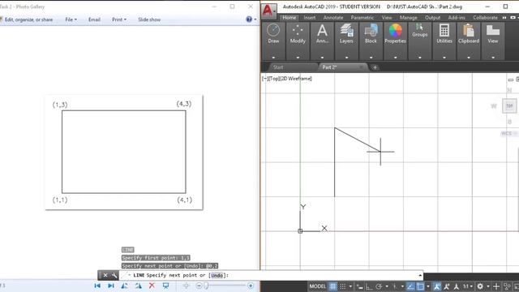Click the viewport [Top] view control label

click(274, 79)
